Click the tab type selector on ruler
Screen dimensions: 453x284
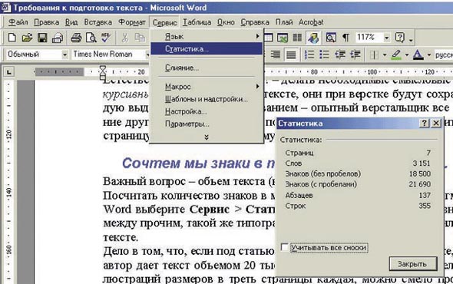coord(9,72)
